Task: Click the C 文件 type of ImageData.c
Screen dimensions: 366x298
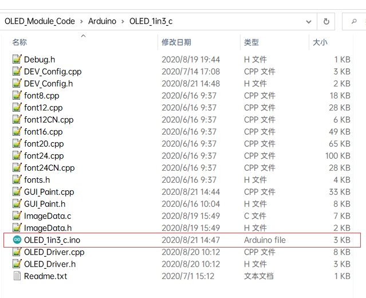Action: point(255,216)
